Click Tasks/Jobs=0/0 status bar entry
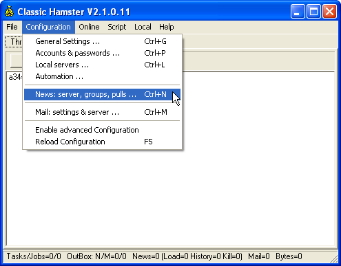This screenshot has width=341, height=266. (x=34, y=256)
